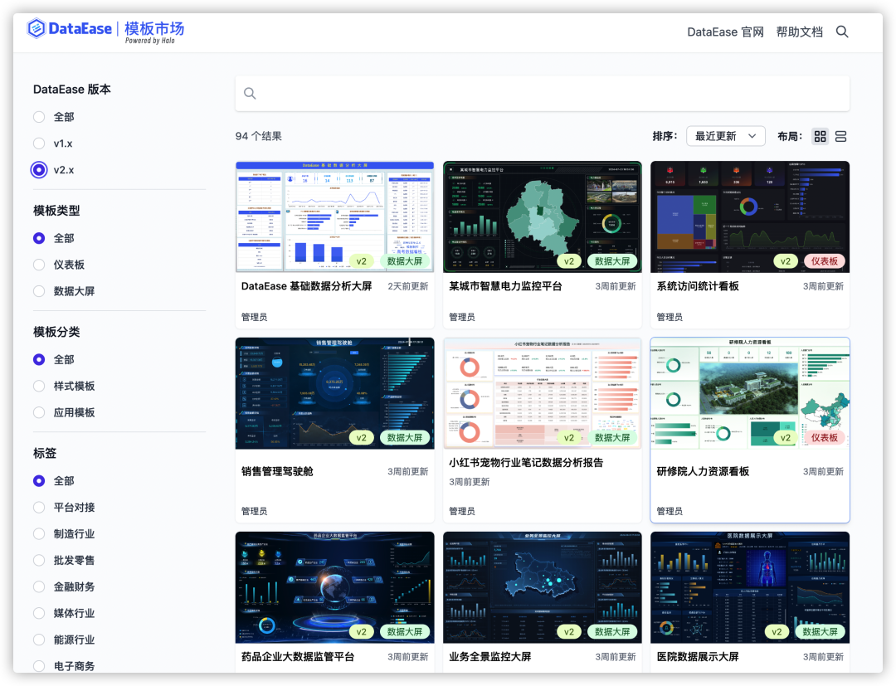Click 数据大屏 badge on 业务全景监控大屏
This screenshot has height=686, width=896.
point(612,632)
